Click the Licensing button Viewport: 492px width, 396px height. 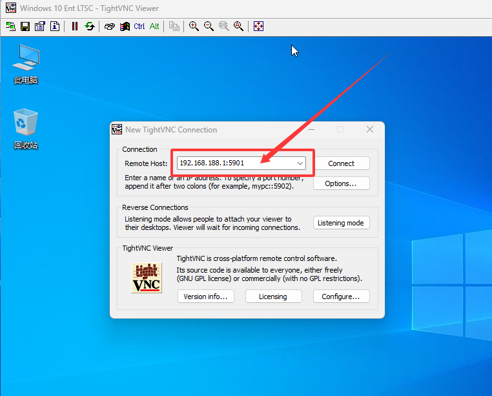coord(274,297)
